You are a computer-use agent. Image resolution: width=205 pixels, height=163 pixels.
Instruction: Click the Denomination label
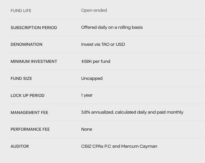(26, 44)
